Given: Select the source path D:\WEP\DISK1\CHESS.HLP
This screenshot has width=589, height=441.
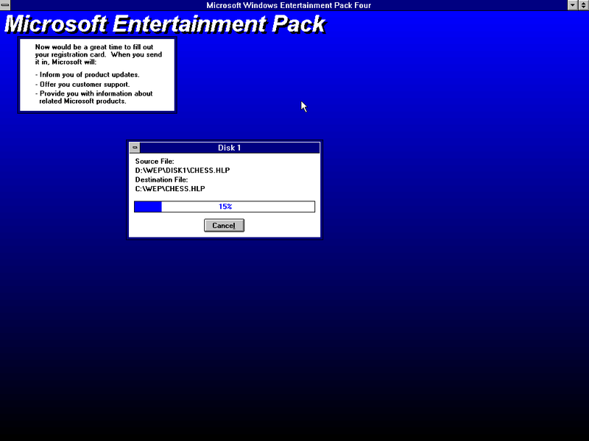Looking at the screenshot, I should tap(183, 171).
